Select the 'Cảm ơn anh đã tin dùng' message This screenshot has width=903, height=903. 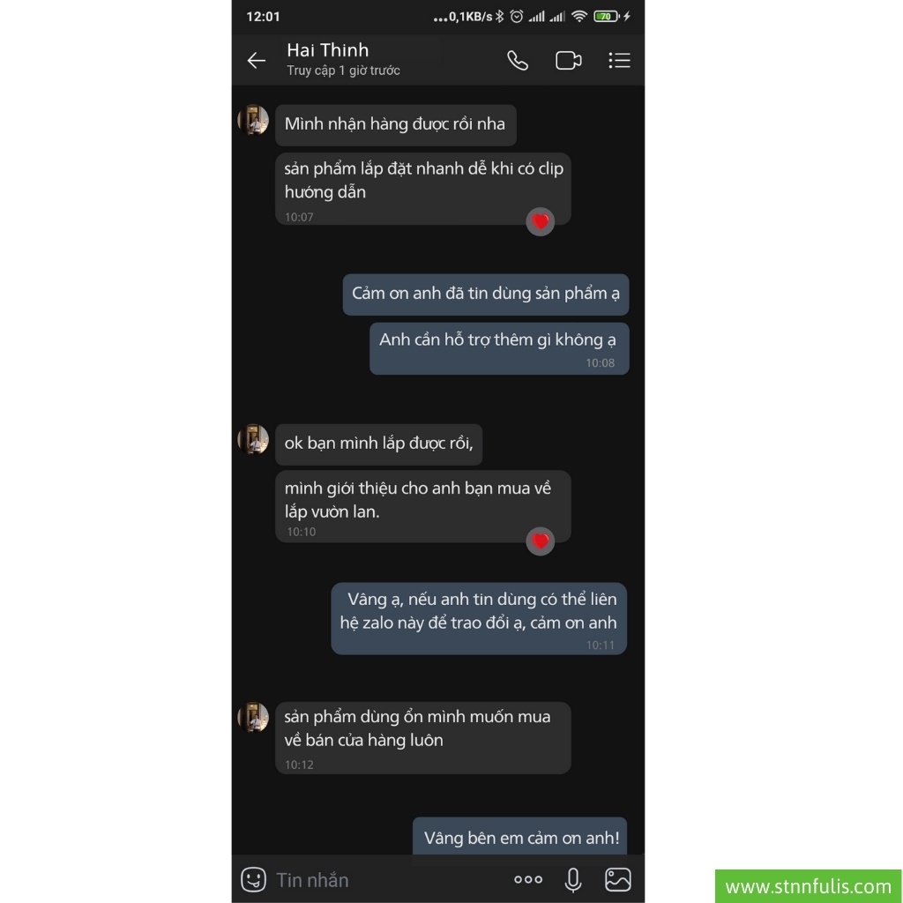coord(486,295)
